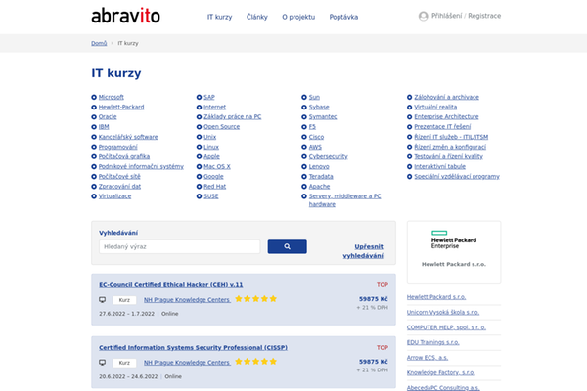
Task: Click NH Prague Knowledge Centers in CISSP row
Action: 187,363
